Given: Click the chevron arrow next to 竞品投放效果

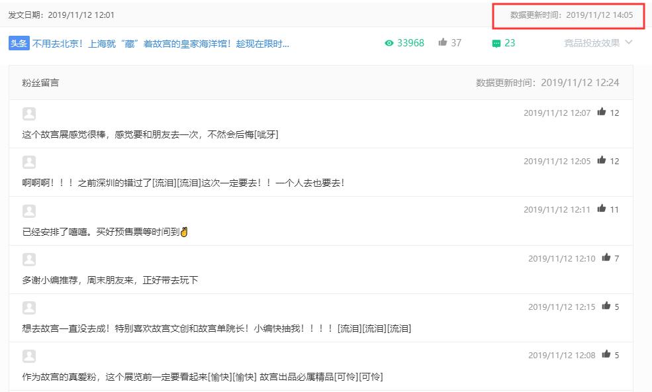Looking at the screenshot, I should (628, 43).
